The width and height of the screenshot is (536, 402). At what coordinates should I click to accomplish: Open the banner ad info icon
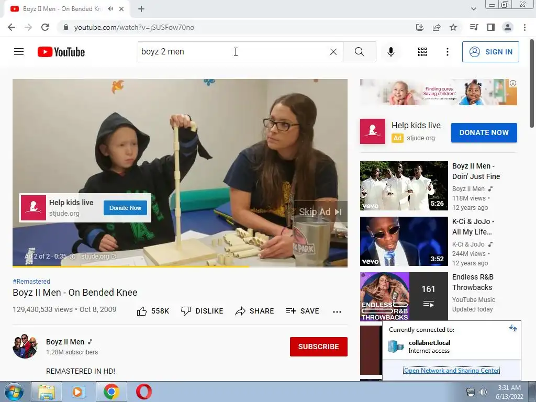click(513, 83)
